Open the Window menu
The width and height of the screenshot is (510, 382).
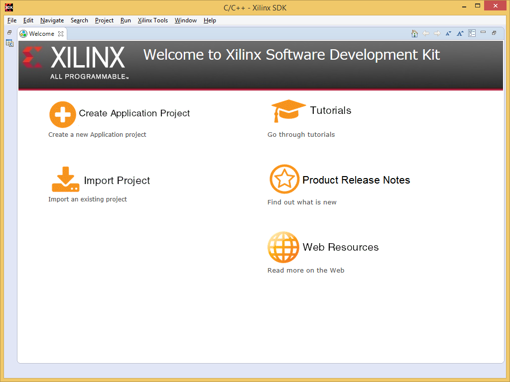point(185,20)
